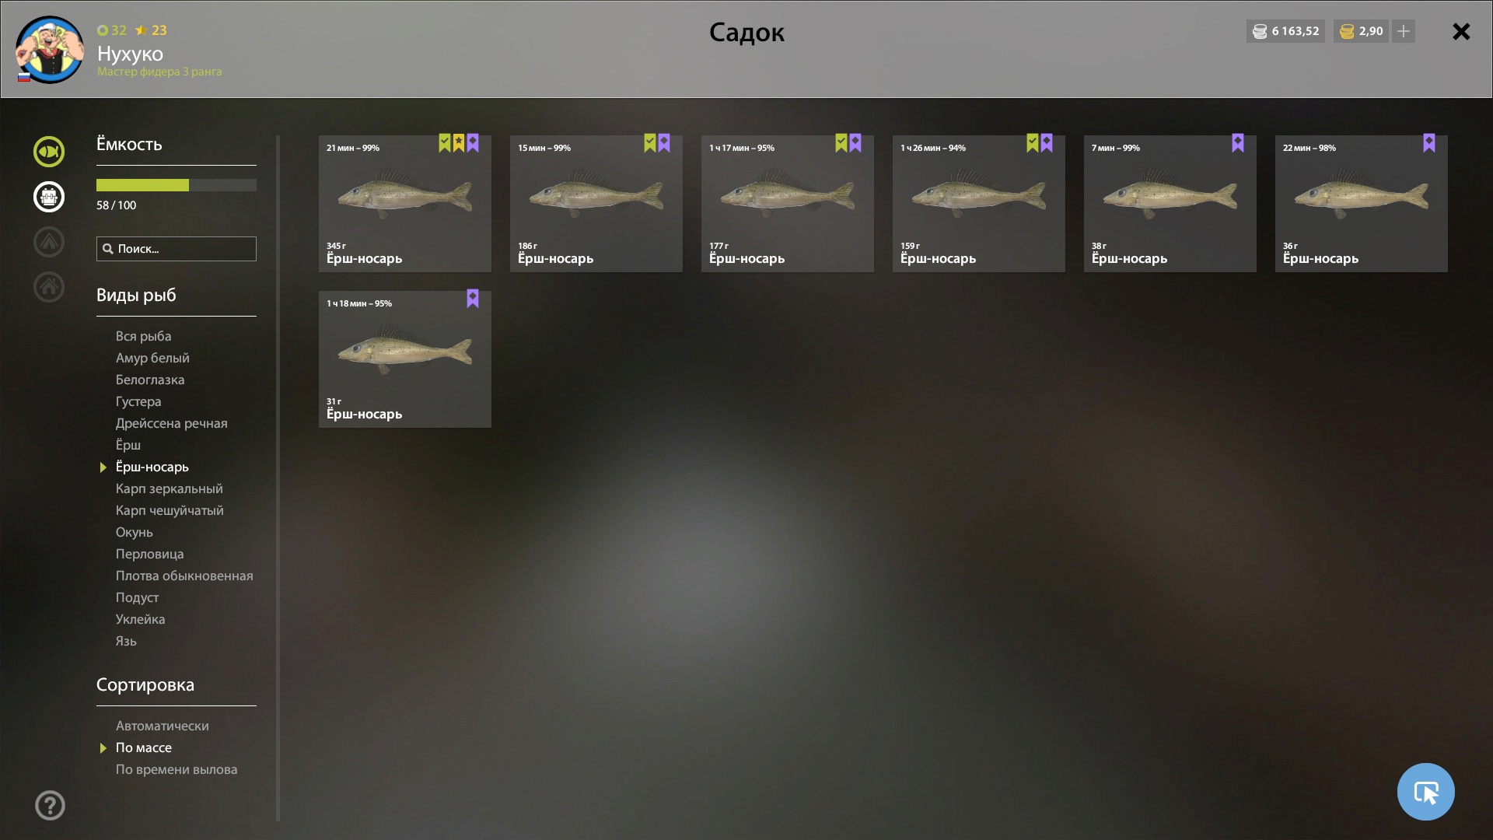Select «По массе» sorting option

(144, 747)
